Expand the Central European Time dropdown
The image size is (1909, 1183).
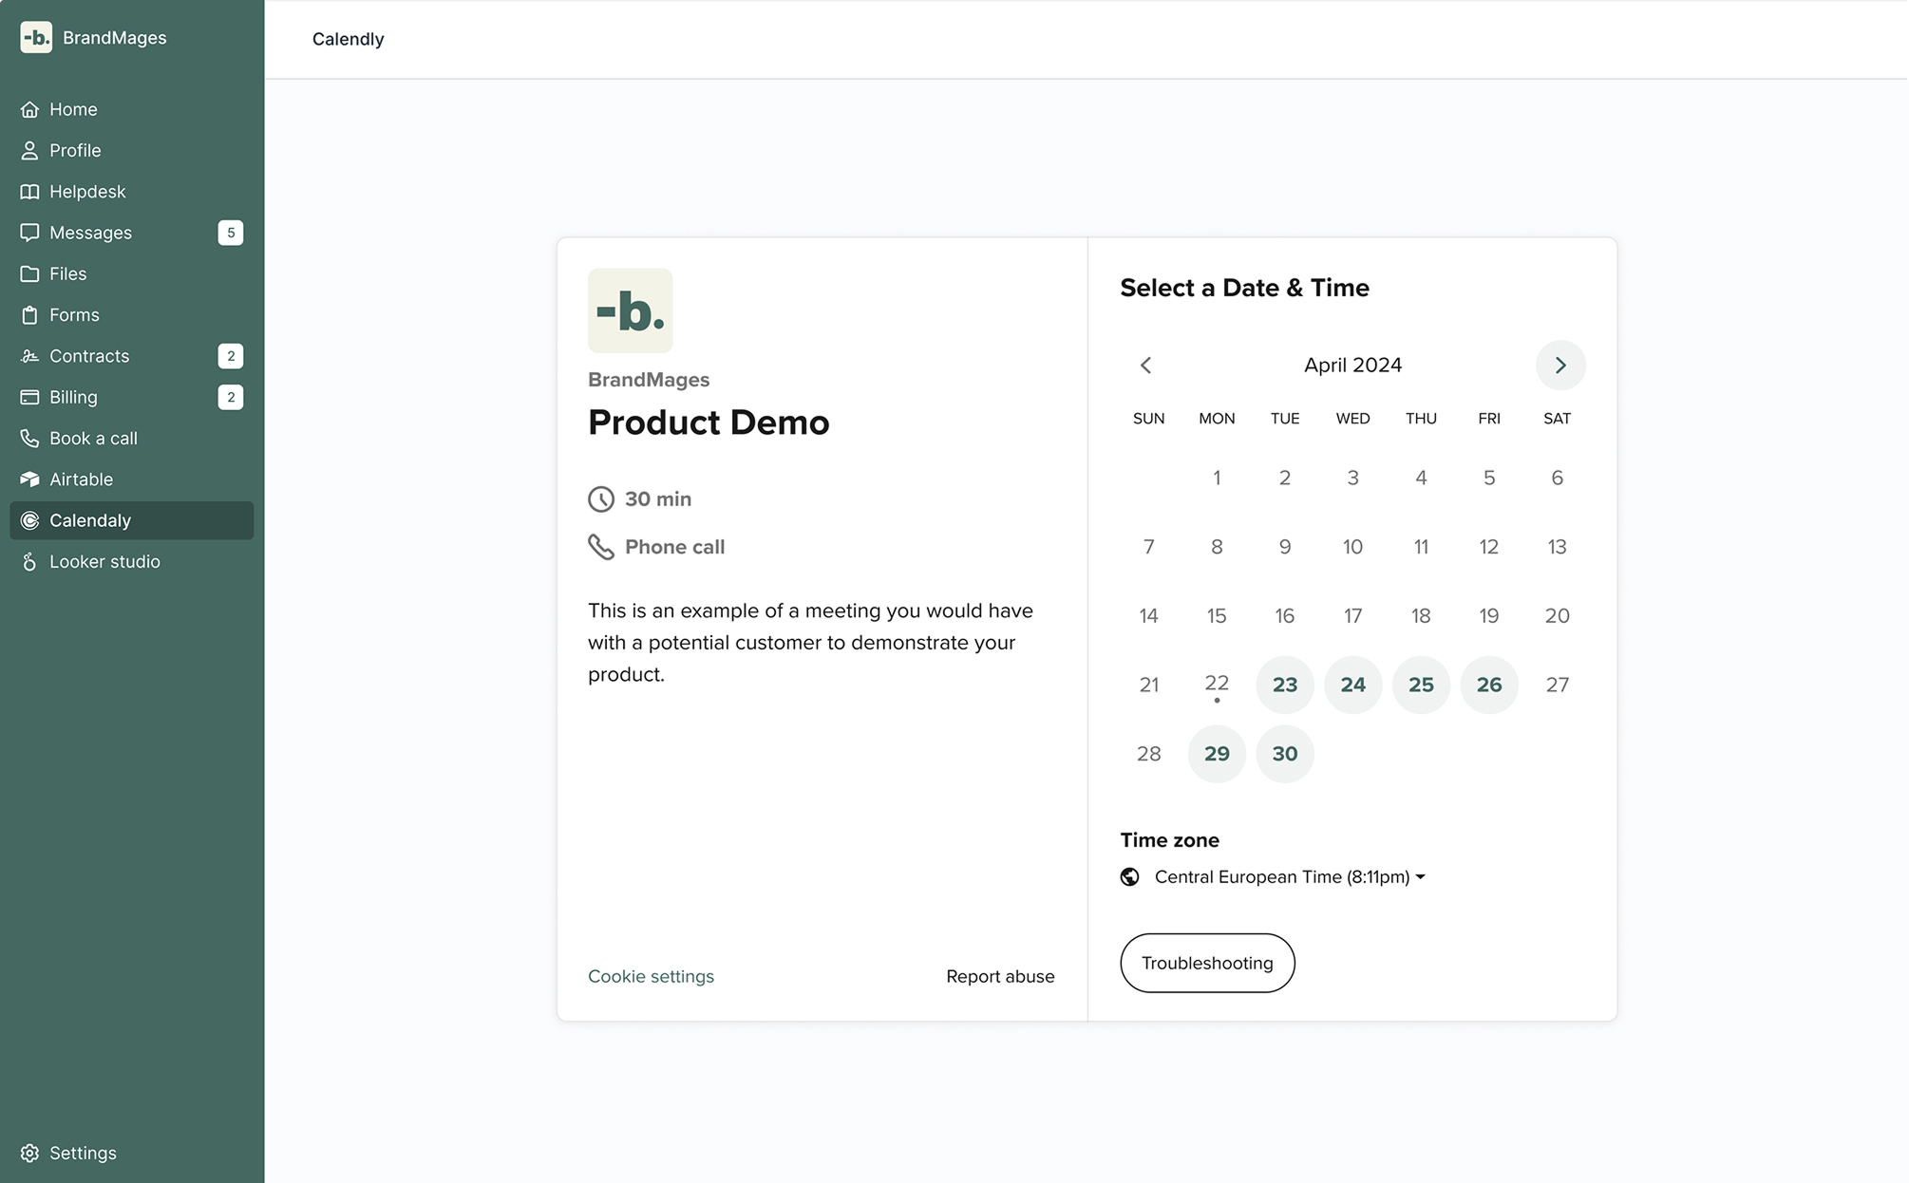point(1290,876)
